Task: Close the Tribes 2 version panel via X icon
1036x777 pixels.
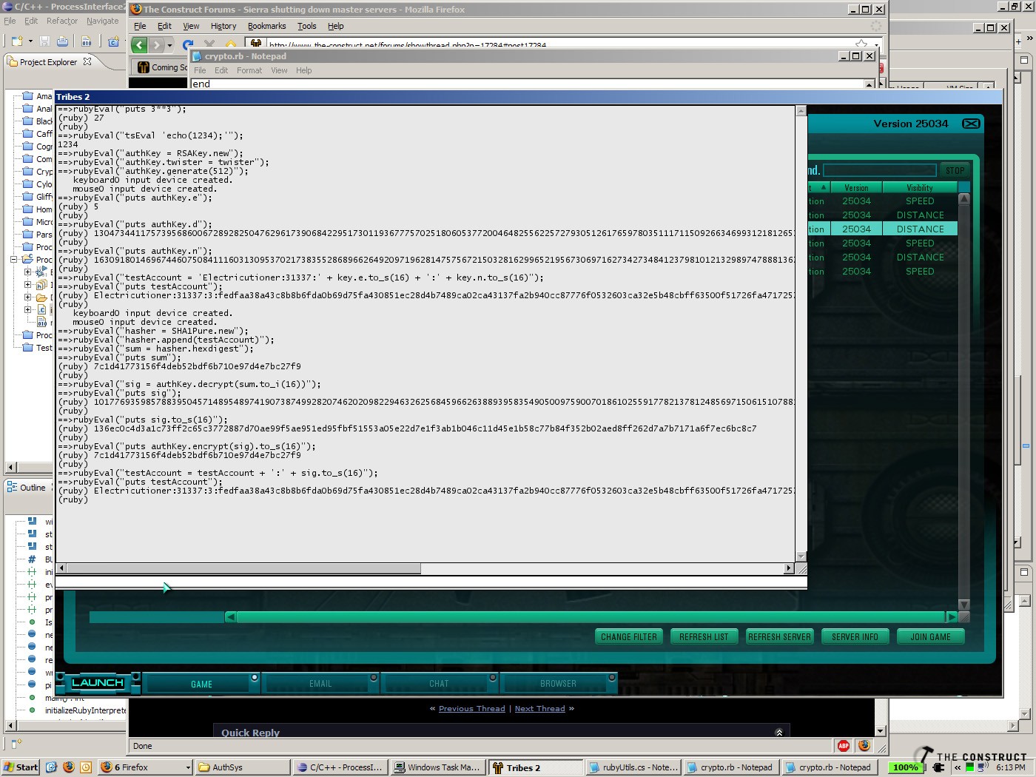Action: pos(971,124)
